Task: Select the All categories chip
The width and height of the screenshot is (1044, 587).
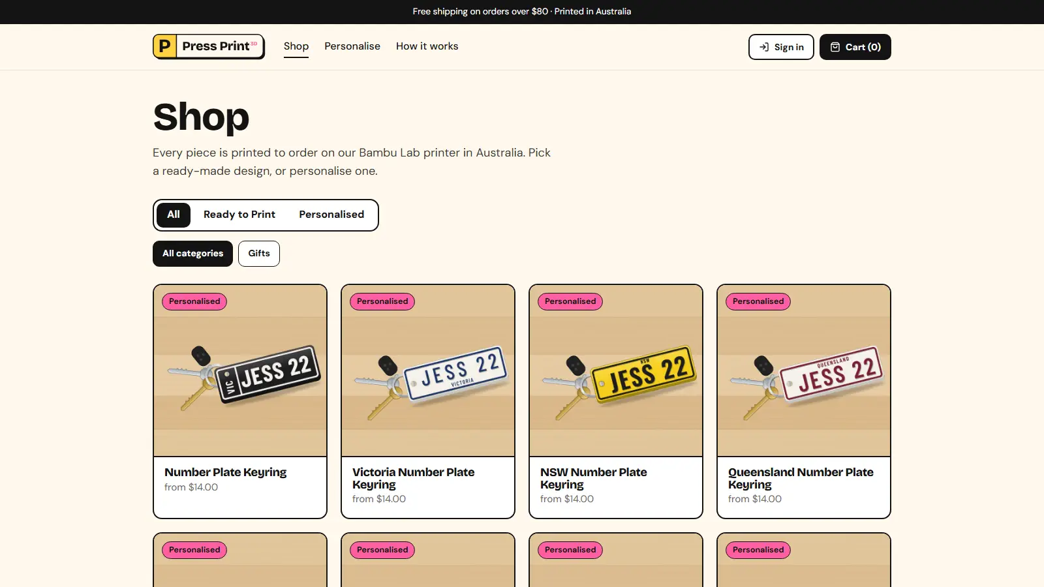Action: [x=192, y=254]
